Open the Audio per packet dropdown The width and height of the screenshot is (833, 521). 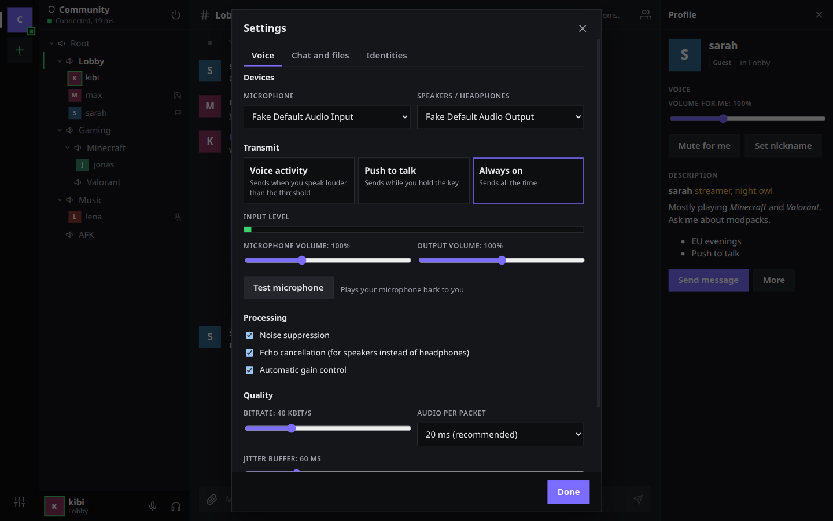[500, 435]
